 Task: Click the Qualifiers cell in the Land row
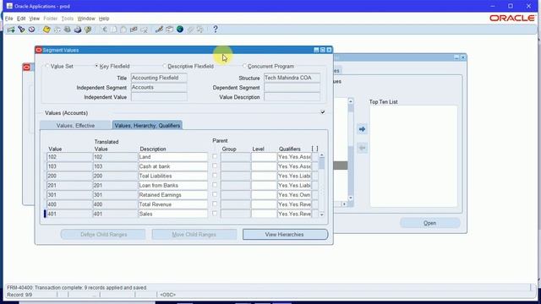tap(294, 157)
